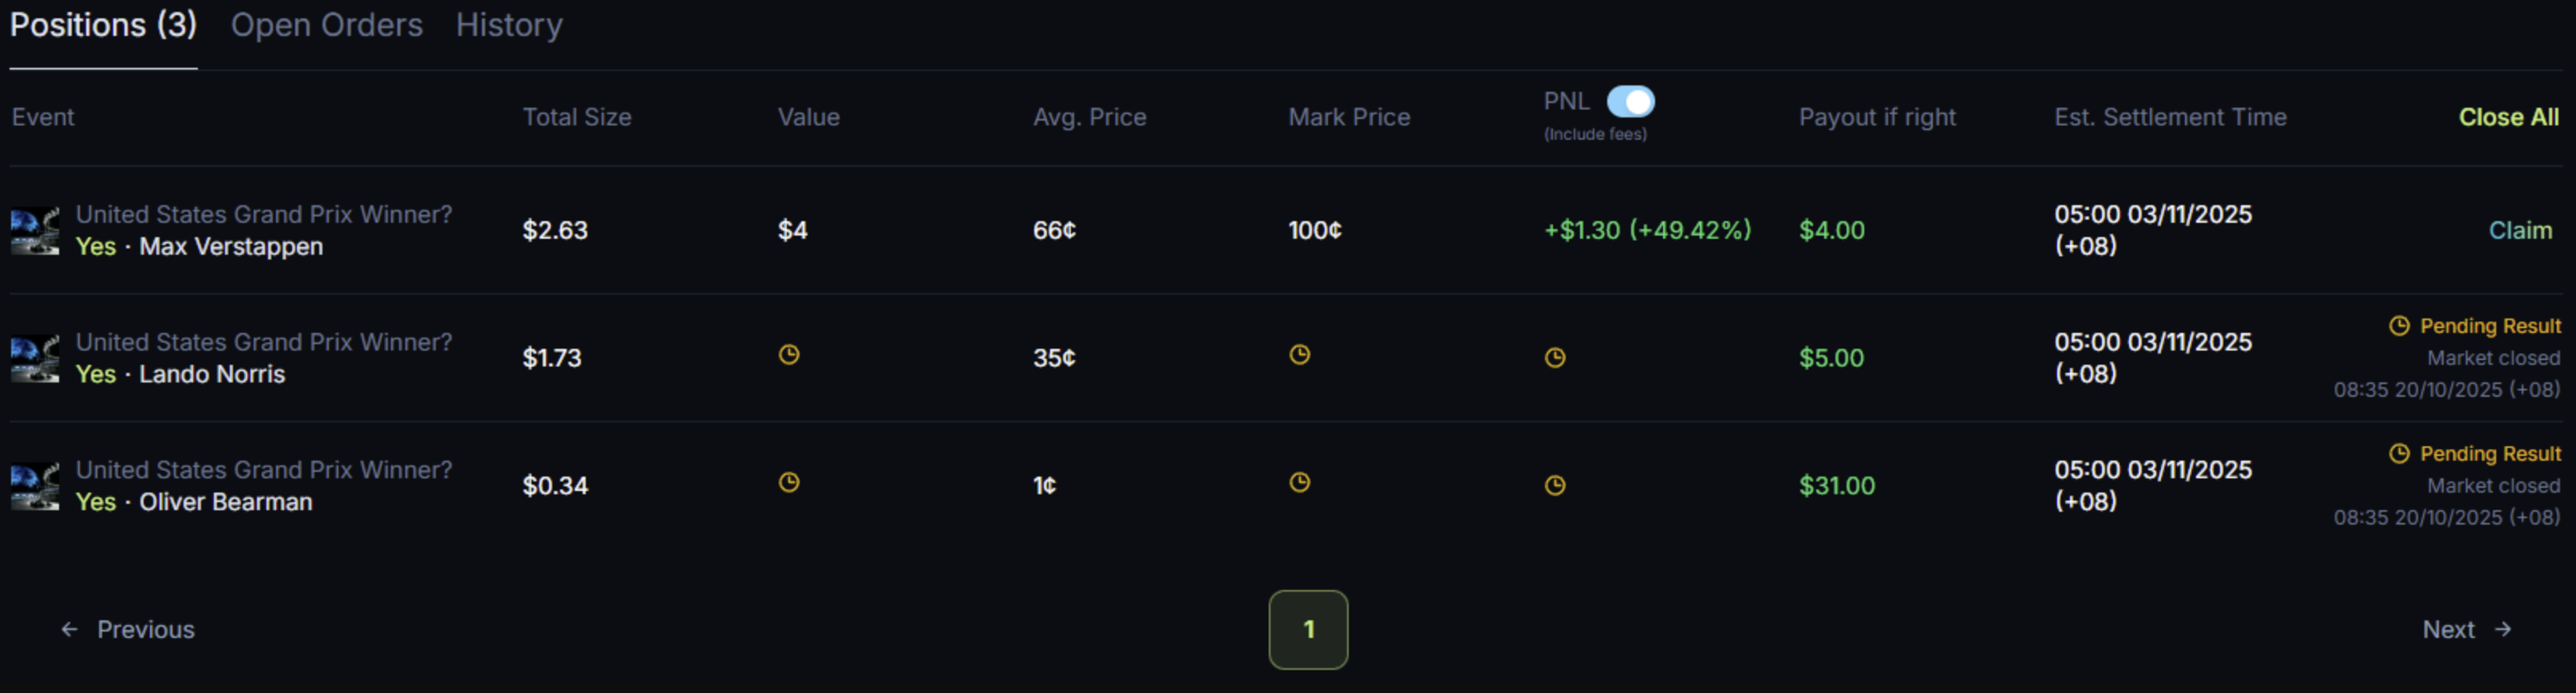Click the Max Verstappen event thumbnail image
Viewport: 2576px width, 693px height.
[x=35, y=231]
